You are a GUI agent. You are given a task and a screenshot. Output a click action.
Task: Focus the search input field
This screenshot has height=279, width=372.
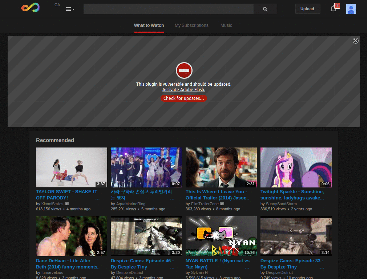pyautogui.click(x=169, y=9)
